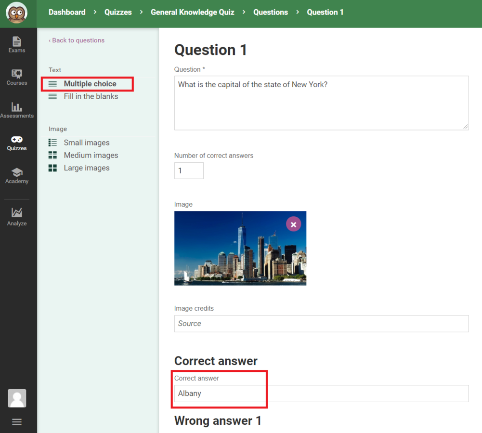Go to Assessments in the sidebar
The width and height of the screenshot is (482, 433).
17,110
